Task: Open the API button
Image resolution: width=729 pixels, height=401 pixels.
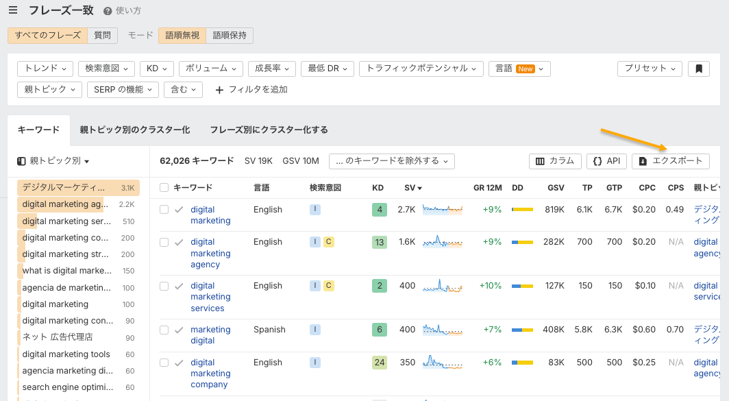Action: (606, 161)
